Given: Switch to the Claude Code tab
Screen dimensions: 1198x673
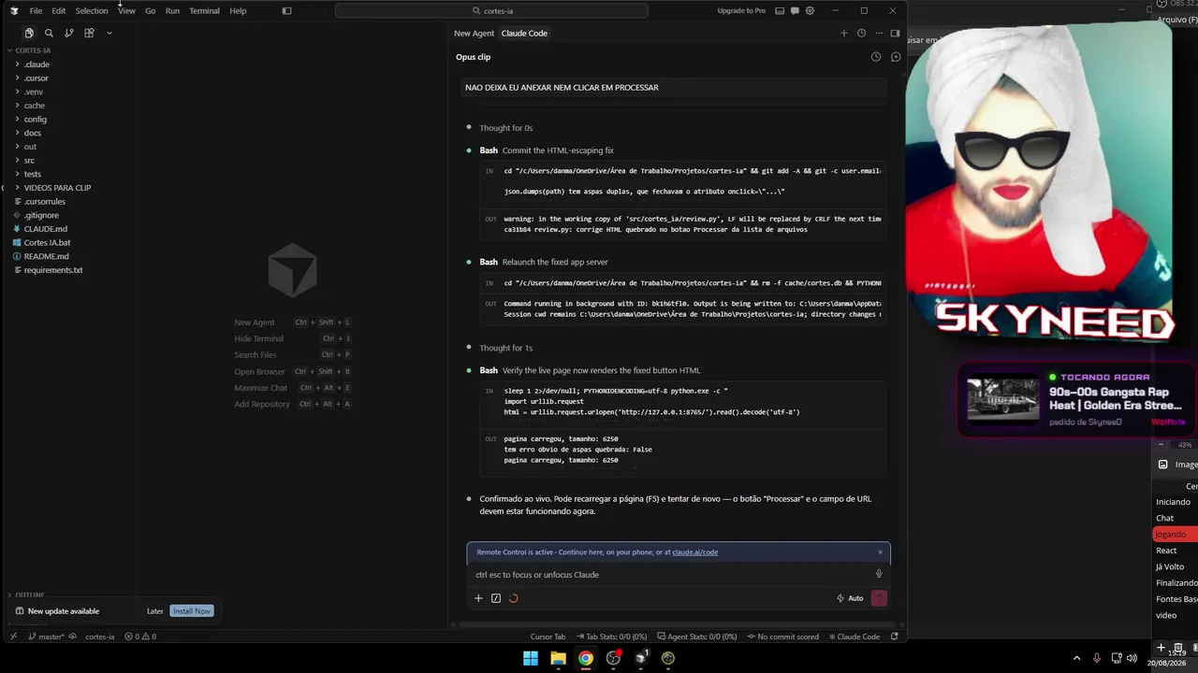Looking at the screenshot, I should pos(524,33).
